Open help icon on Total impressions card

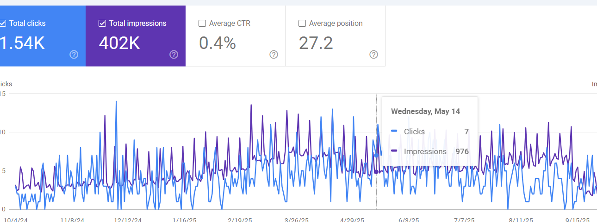tap(174, 54)
